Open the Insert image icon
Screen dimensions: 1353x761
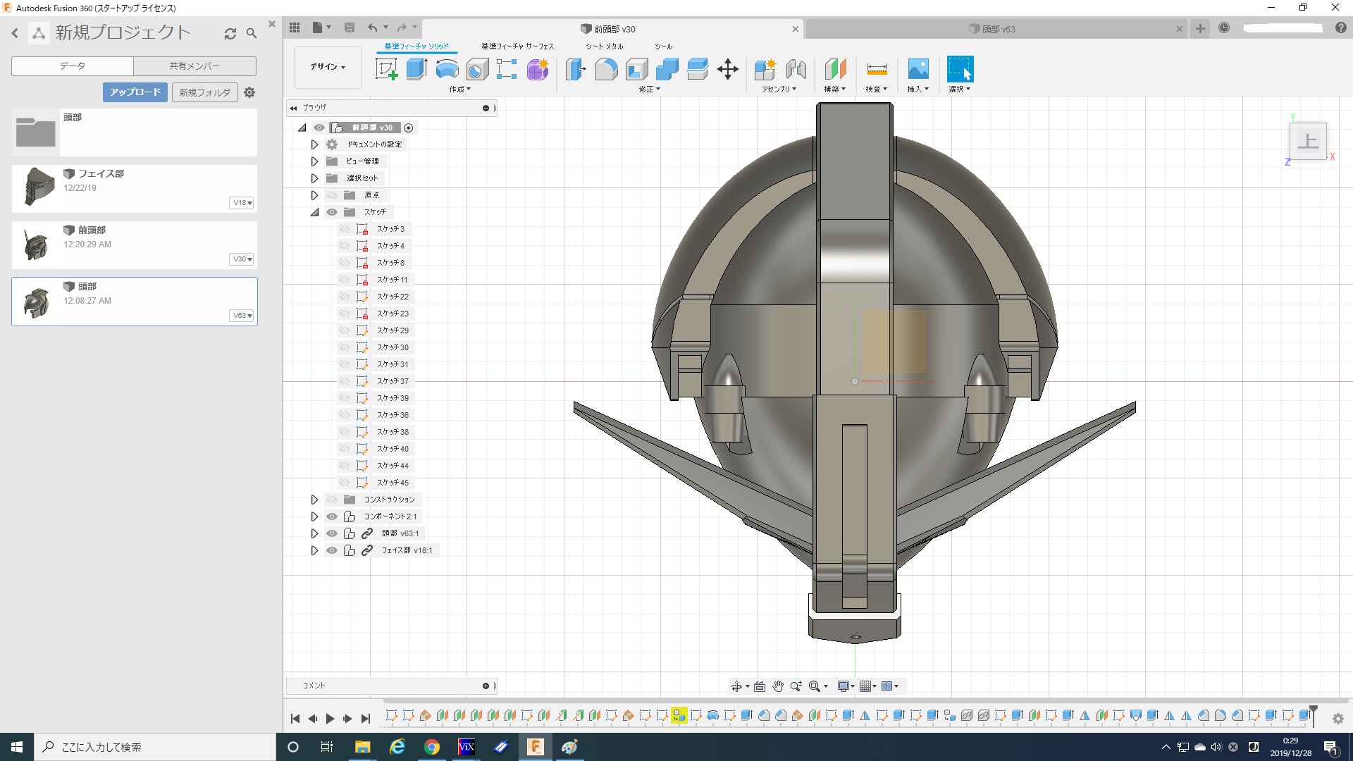(x=918, y=69)
